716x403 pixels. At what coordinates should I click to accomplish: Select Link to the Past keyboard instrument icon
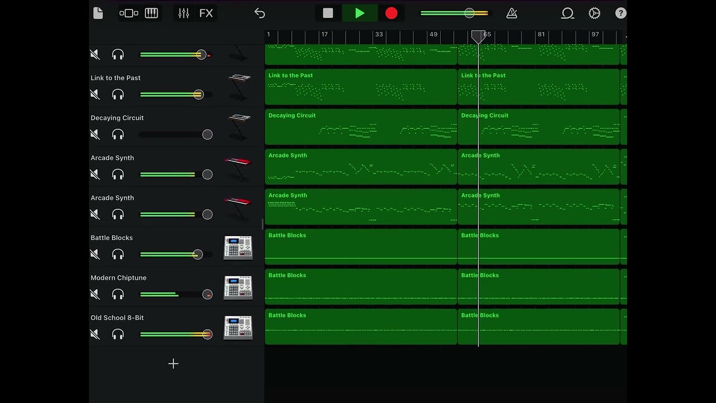pyautogui.click(x=239, y=87)
